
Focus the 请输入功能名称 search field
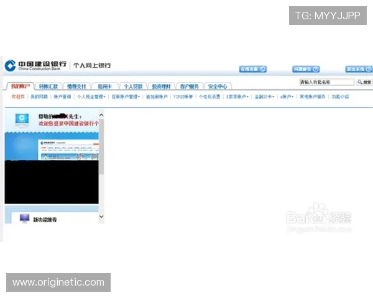[x=326, y=82]
